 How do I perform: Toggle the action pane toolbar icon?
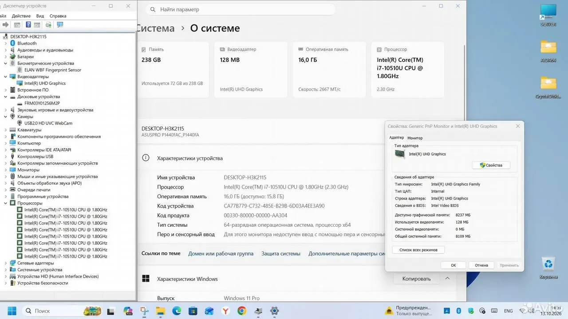click(x=37, y=25)
